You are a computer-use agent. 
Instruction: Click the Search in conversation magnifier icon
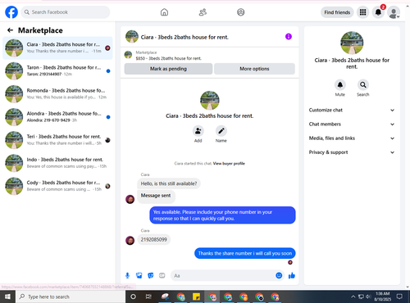click(363, 85)
